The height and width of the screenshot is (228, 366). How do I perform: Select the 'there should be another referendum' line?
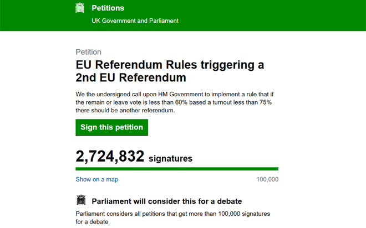click(x=125, y=110)
